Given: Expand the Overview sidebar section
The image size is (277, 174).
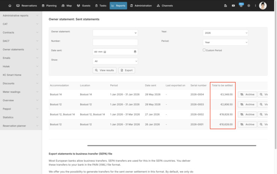Looking at the screenshot, I should coord(21,100).
